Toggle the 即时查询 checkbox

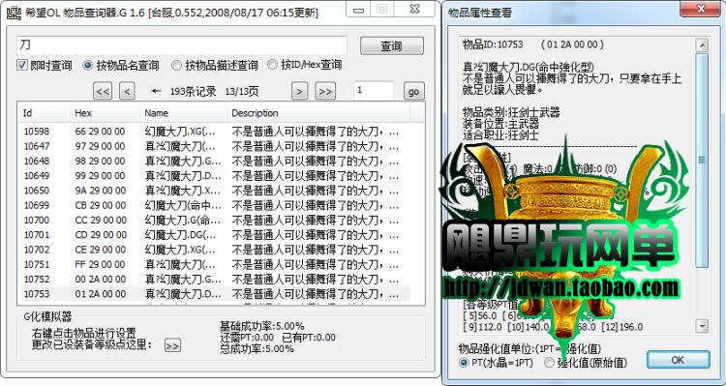(x=22, y=65)
